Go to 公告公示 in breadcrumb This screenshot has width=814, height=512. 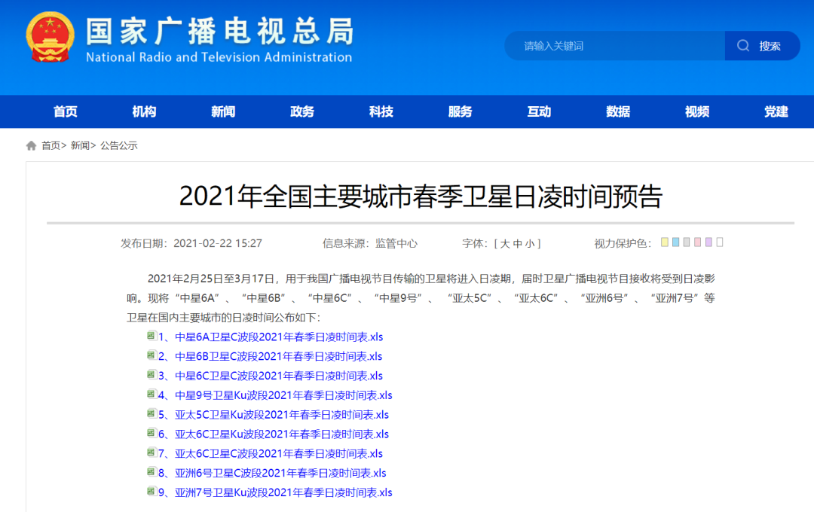click(x=119, y=146)
